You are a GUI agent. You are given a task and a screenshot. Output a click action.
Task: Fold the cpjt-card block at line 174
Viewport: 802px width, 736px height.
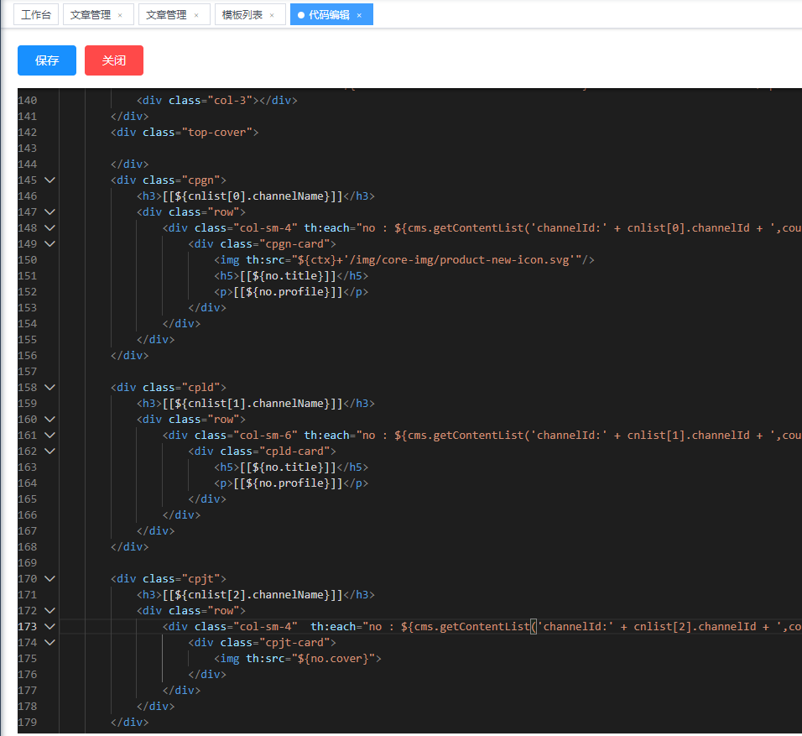pos(49,642)
